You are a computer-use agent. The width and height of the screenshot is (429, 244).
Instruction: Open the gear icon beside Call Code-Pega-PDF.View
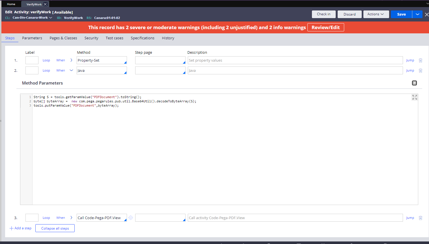130,217
